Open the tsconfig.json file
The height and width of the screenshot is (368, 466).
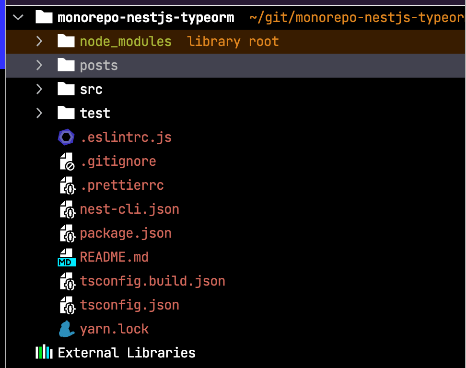pos(129,305)
